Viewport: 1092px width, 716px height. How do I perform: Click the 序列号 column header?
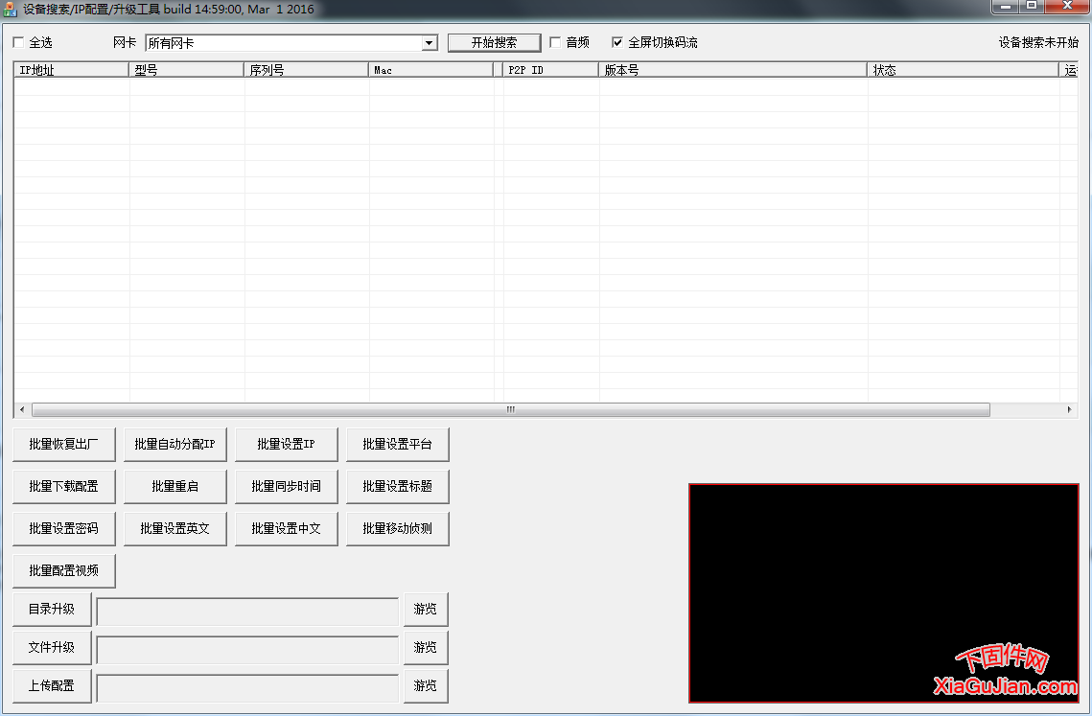click(x=307, y=70)
